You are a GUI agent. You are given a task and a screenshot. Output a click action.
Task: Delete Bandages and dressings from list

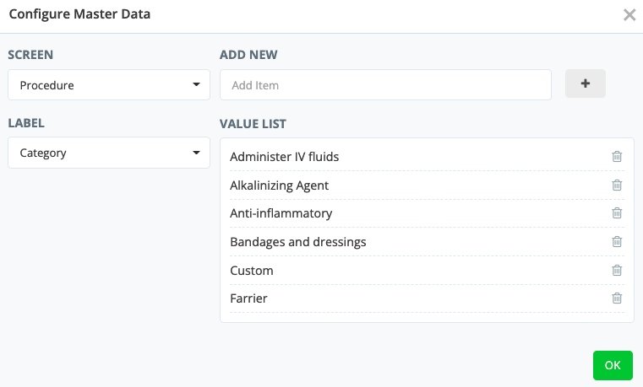[617, 242]
